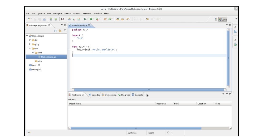The height and width of the screenshot is (140, 264).
Task: Switch to the Console tab
Action: point(137,95)
